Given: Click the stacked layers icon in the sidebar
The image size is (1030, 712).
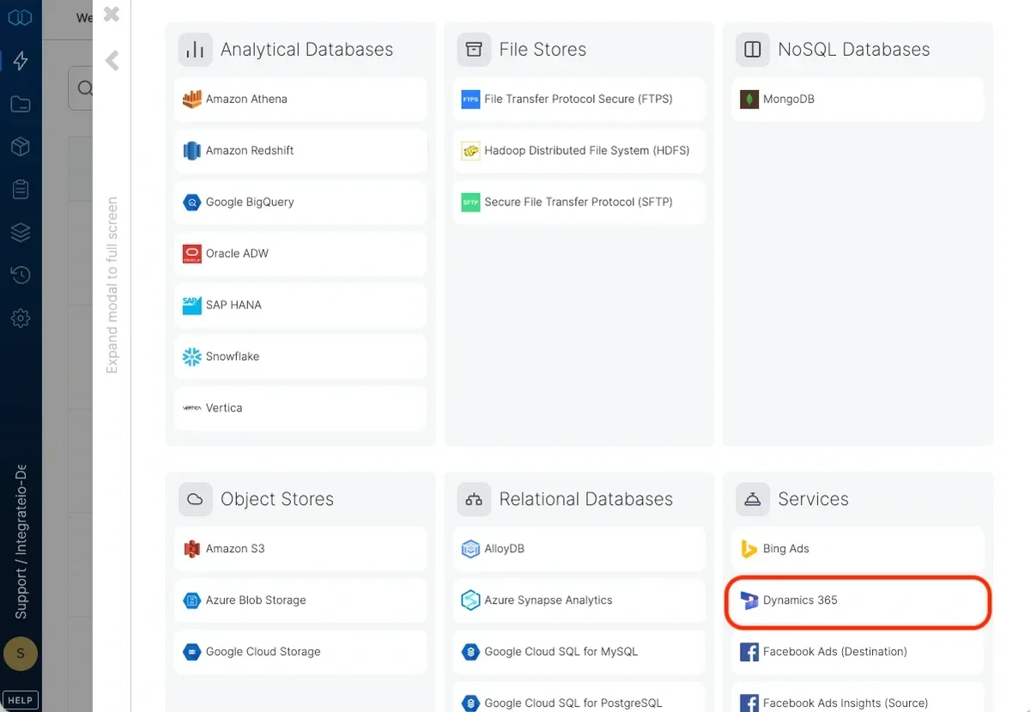Looking at the screenshot, I should click(x=20, y=232).
